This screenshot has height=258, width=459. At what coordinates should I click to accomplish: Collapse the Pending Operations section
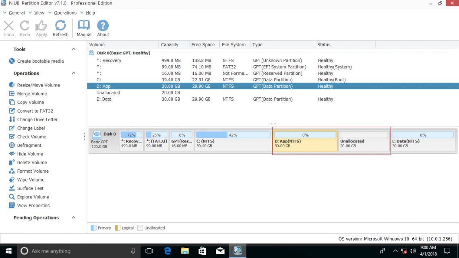coord(74,218)
